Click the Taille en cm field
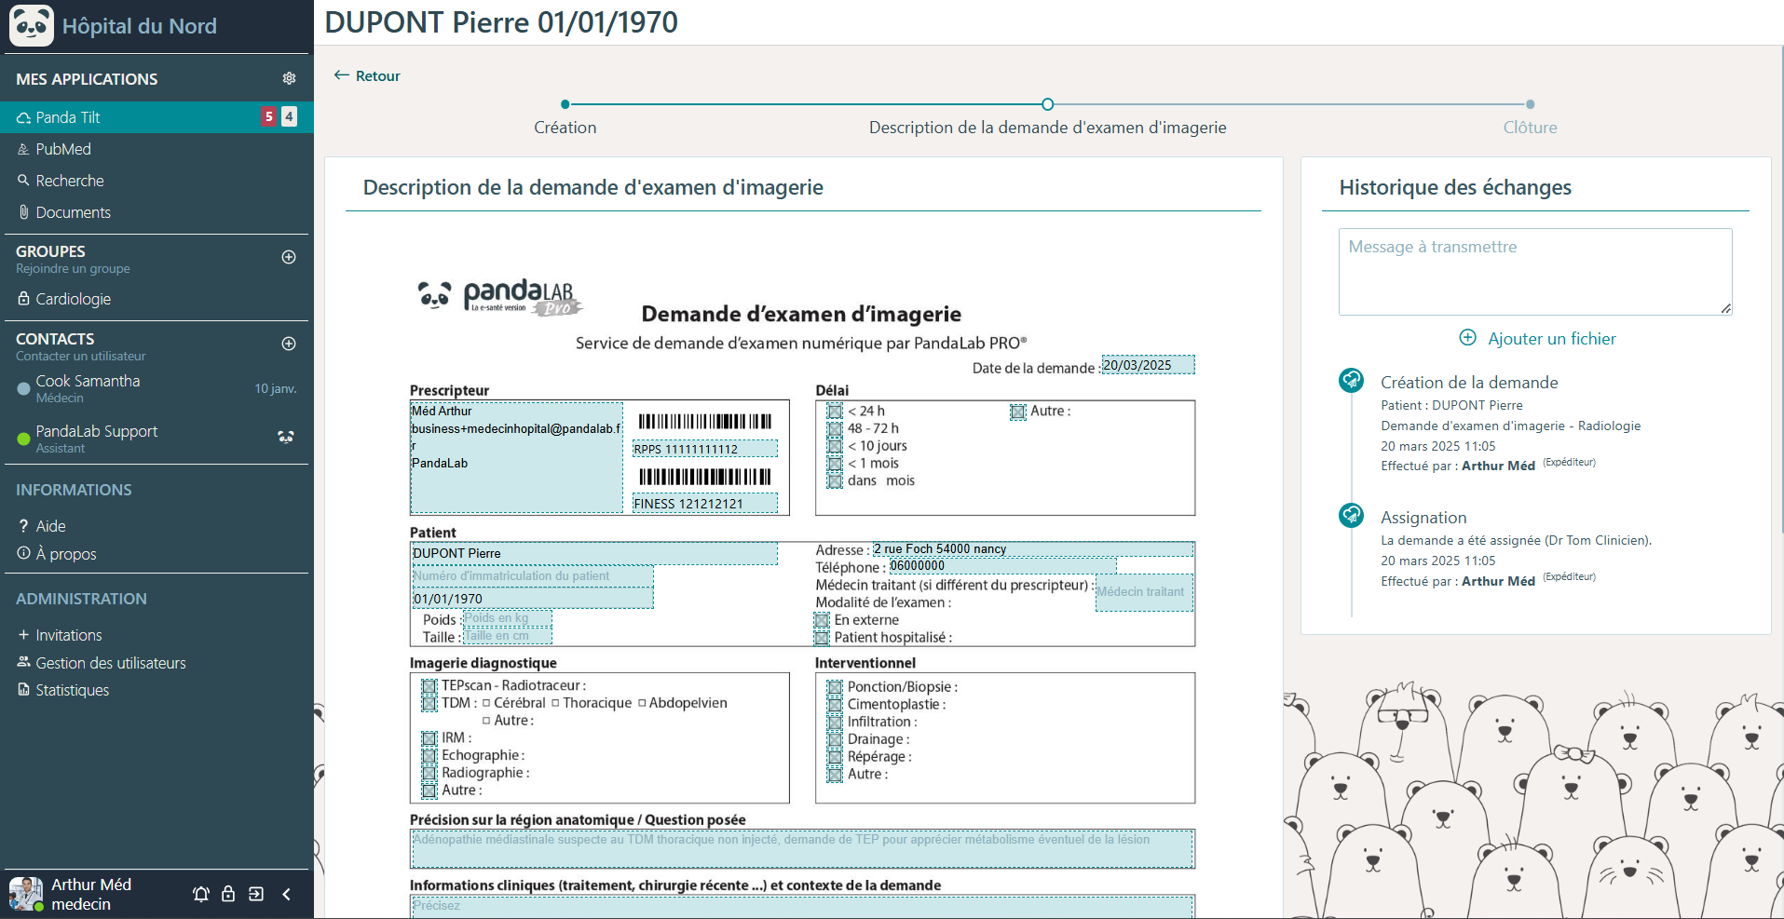Screen dimensions: 1784x919 (x=508, y=636)
